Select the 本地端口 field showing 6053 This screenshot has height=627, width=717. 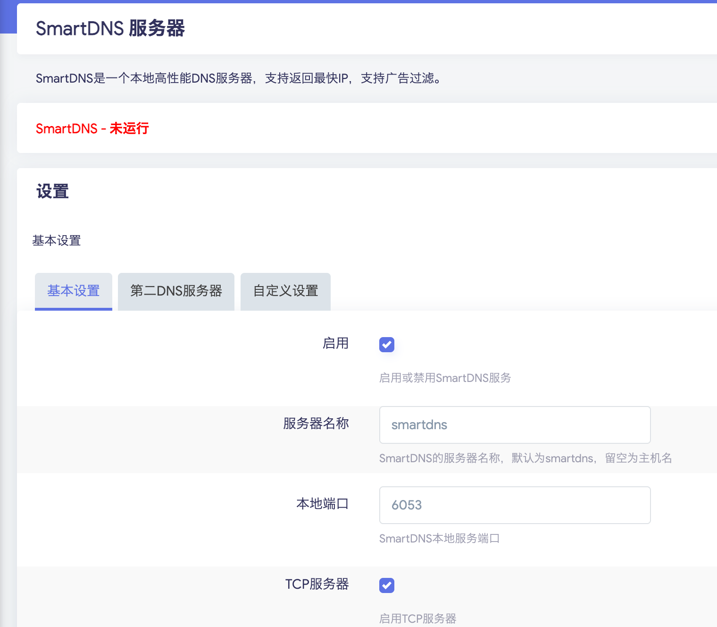pos(514,505)
